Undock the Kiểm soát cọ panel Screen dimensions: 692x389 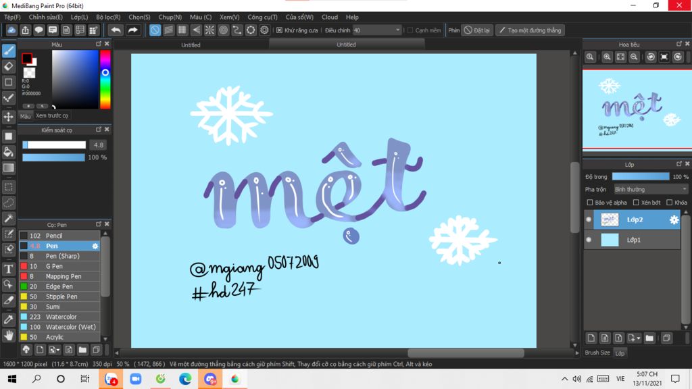click(x=99, y=130)
